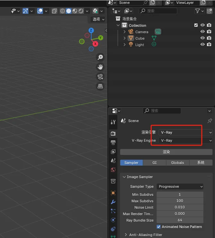Open the Sampler Type Progressive dropdown
Image resolution: width=215 pixels, height=238 pixels.
[180, 186]
